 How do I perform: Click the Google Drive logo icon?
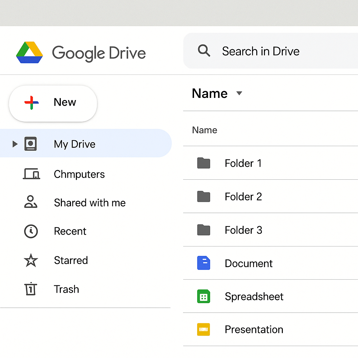(x=29, y=52)
